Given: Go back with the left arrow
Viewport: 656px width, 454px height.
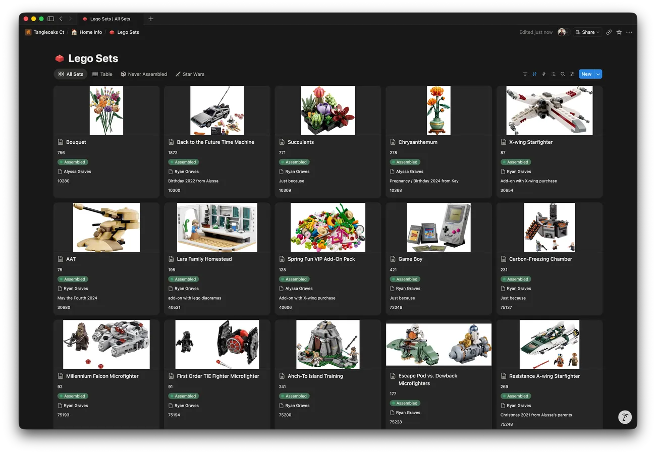Looking at the screenshot, I should pos(61,19).
